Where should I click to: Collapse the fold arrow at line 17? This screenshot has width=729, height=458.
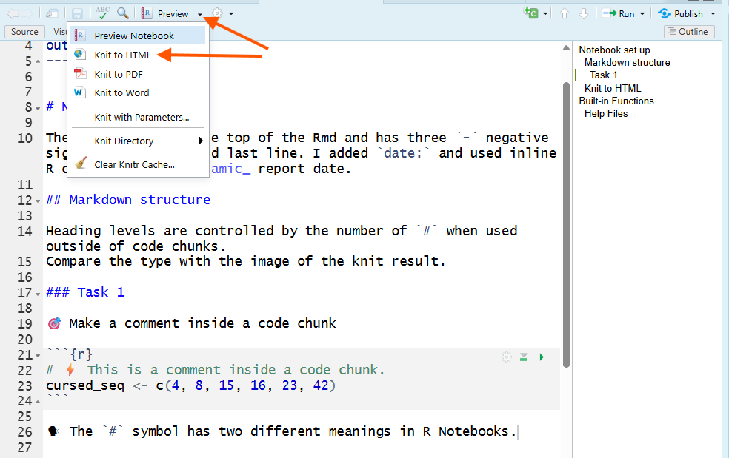click(38, 294)
